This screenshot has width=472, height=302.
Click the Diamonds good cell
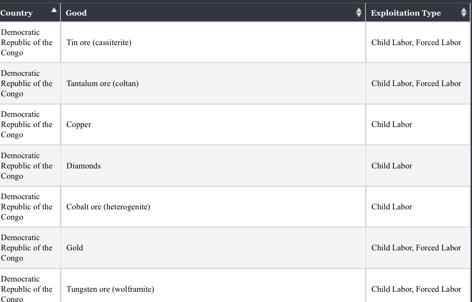[x=84, y=166]
